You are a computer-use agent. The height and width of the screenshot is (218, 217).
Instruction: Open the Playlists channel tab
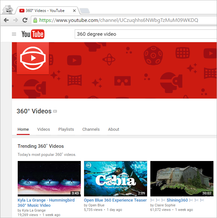tap(66, 129)
